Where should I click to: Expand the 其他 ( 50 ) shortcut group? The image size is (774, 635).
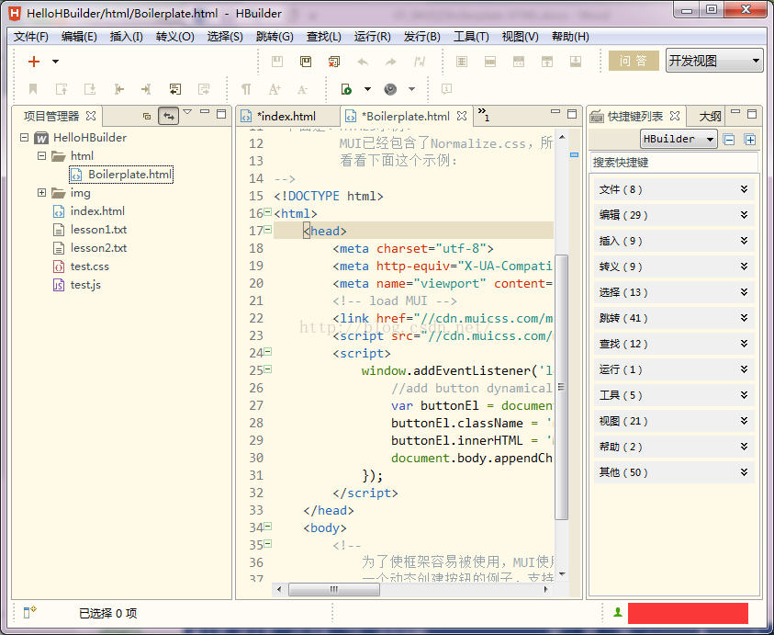[x=674, y=472]
